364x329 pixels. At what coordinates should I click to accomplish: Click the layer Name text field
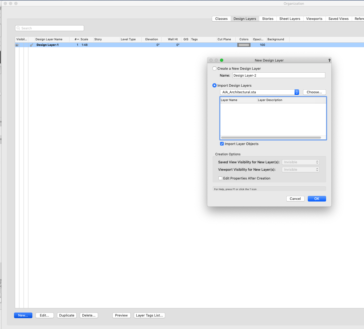[x=279, y=76]
